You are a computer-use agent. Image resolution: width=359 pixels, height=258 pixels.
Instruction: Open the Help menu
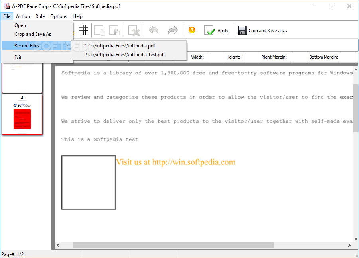(x=77, y=16)
